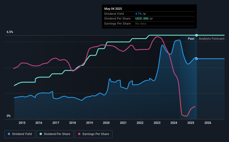Click the 2023 x-axis year label
Viewport: 229px width, 142px height.
pyautogui.click(x=157, y=123)
